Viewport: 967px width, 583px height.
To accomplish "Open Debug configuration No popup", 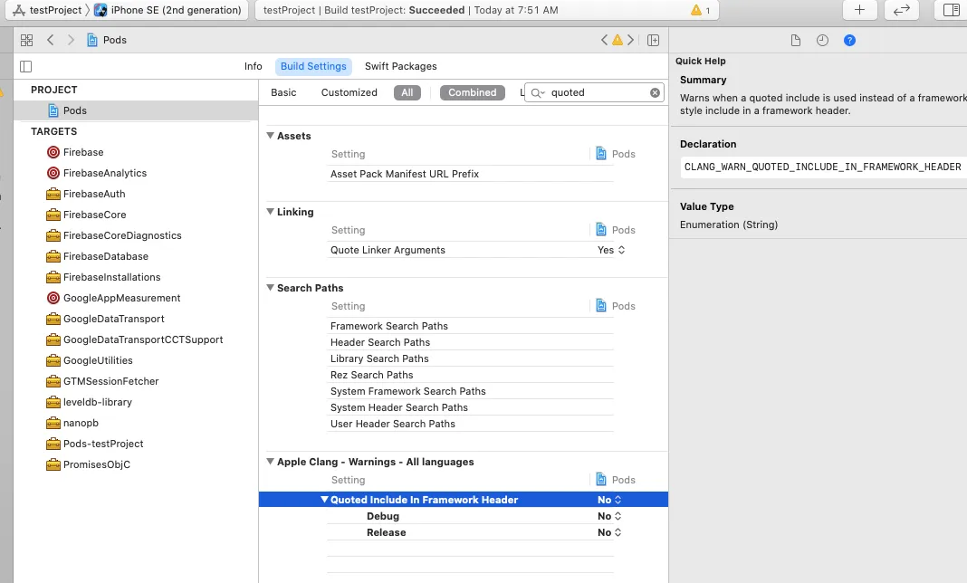I will [609, 516].
